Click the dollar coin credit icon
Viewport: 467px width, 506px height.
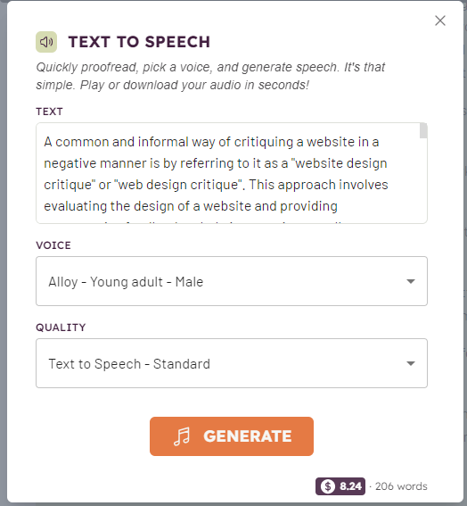pyautogui.click(x=328, y=486)
